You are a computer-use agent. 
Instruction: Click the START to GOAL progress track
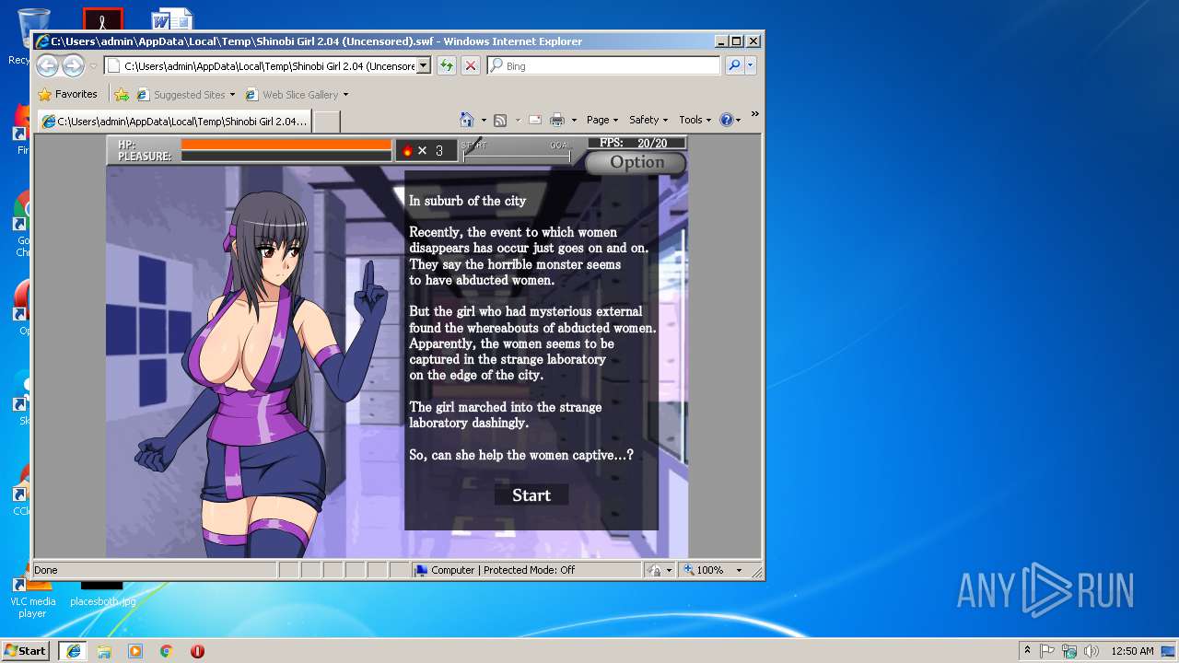[x=516, y=155]
